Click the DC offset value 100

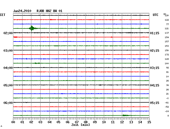click(167, 63)
